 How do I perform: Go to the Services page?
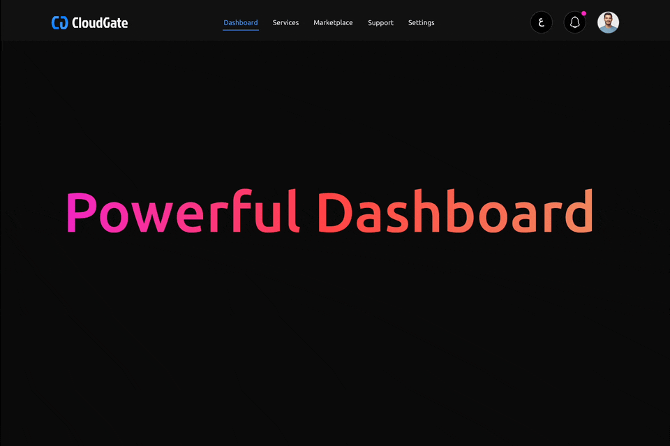pos(285,22)
